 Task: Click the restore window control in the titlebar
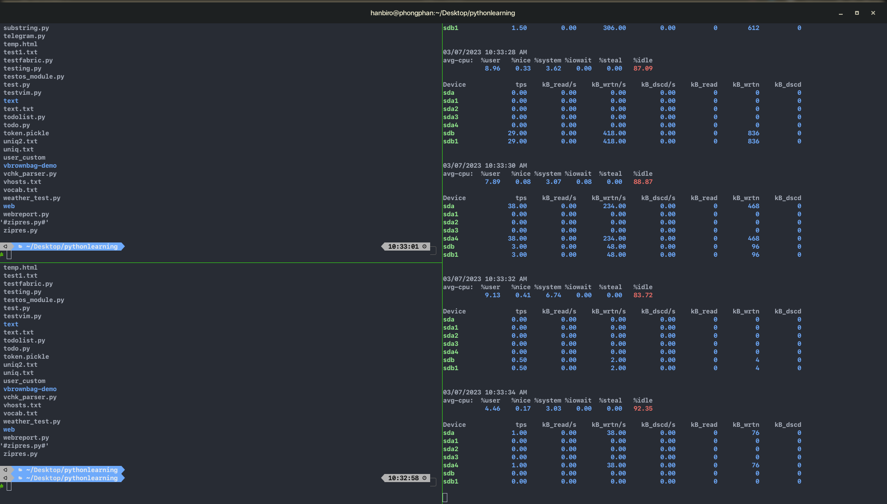tap(857, 13)
